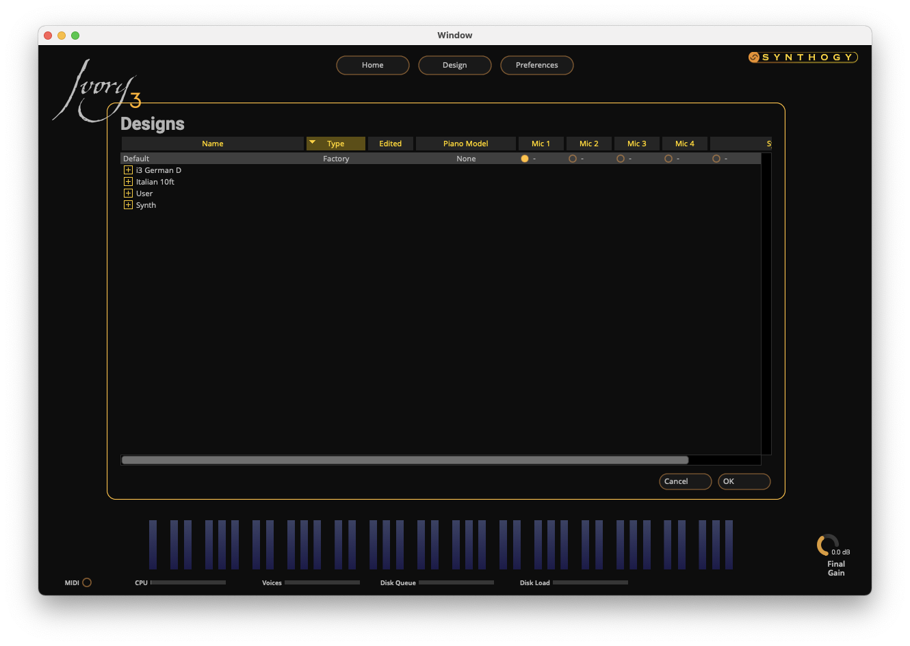Image resolution: width=910 pixels, height=646 pixels.
Task: Select the 'User' tree item
Action: (144, 193)
